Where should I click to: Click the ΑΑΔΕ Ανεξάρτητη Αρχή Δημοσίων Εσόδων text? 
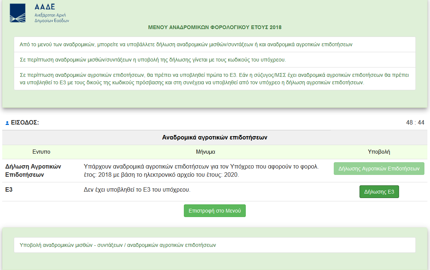coord(51,14)
